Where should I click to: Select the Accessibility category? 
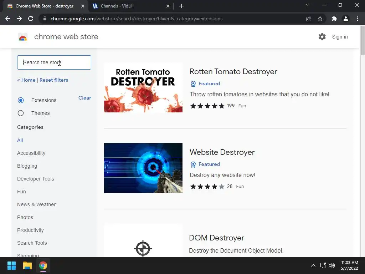[31, 153]
